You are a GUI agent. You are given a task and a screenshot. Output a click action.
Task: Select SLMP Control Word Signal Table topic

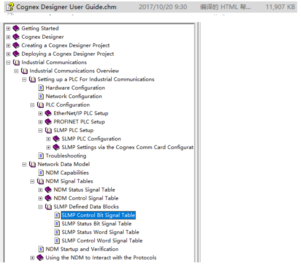coord(102,241)
